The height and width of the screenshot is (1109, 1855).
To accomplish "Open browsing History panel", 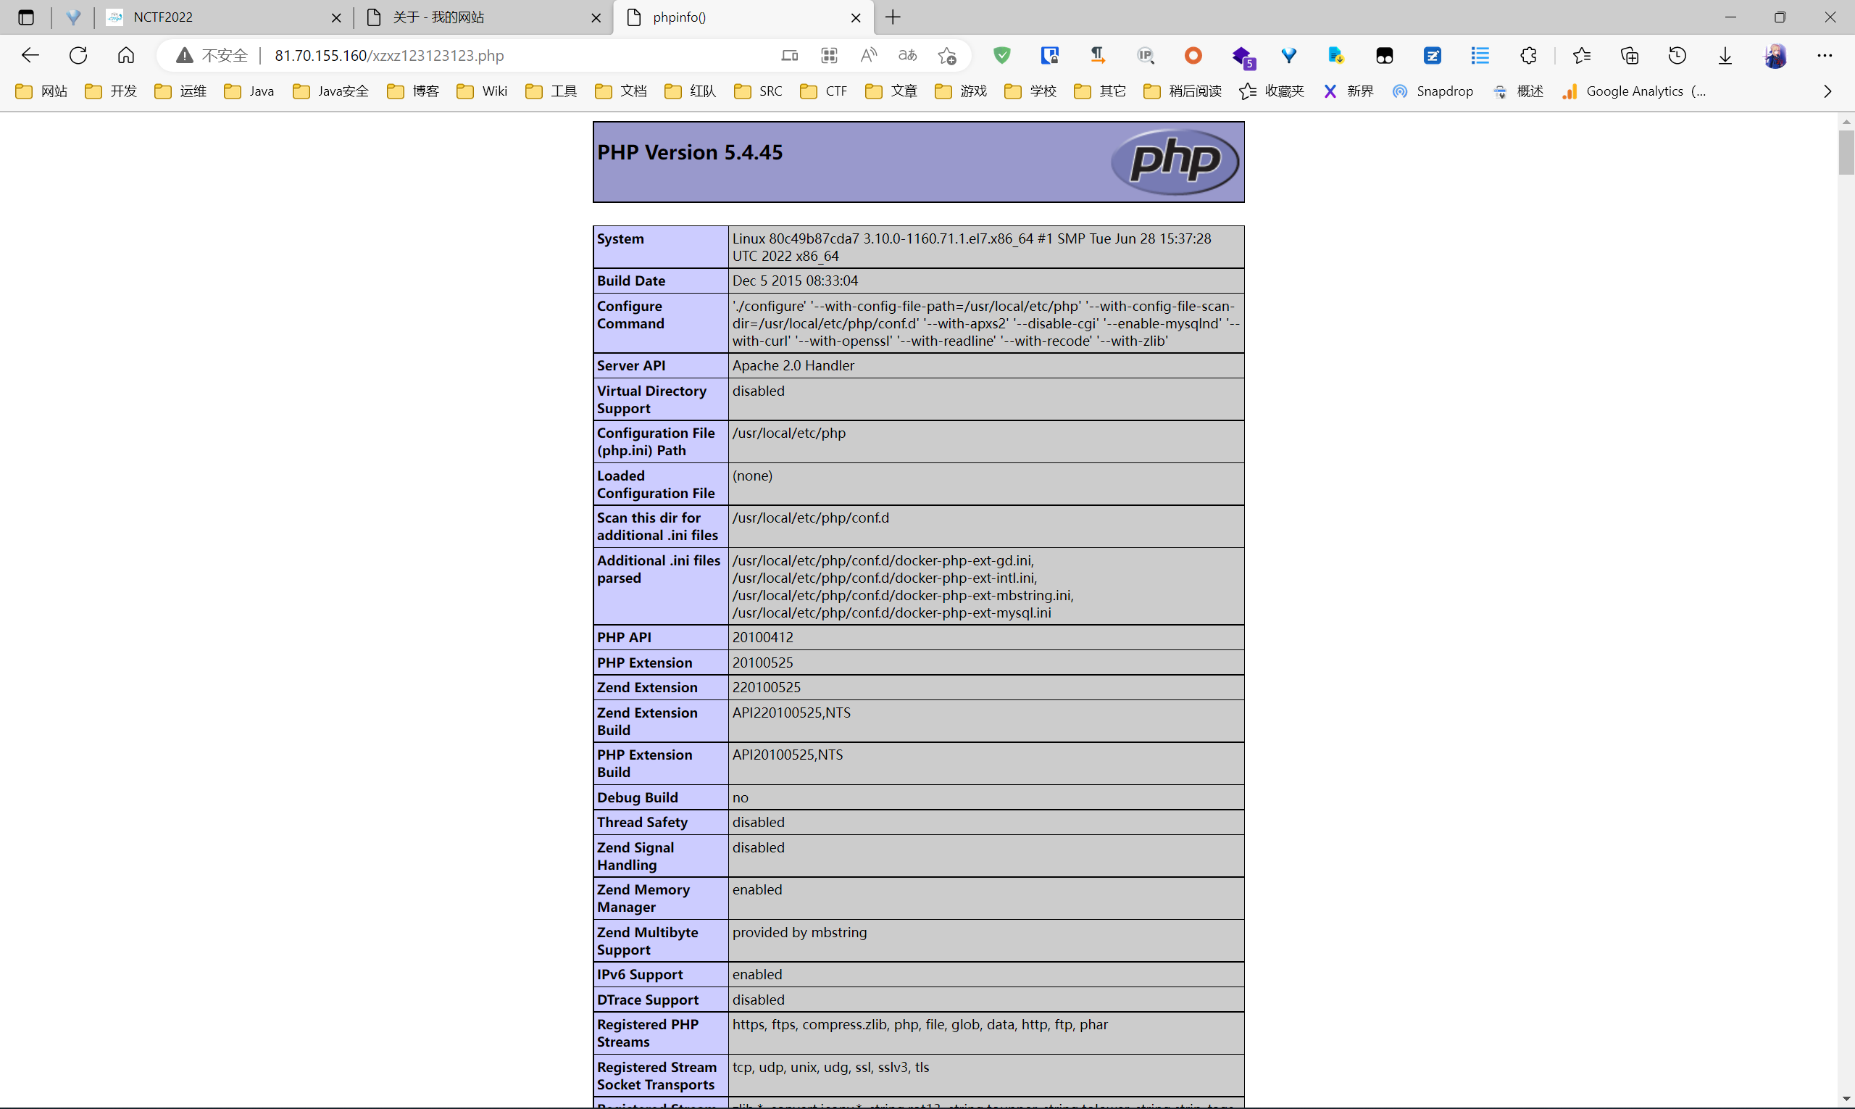I will pyautogui.click(x=1677, y=55).
